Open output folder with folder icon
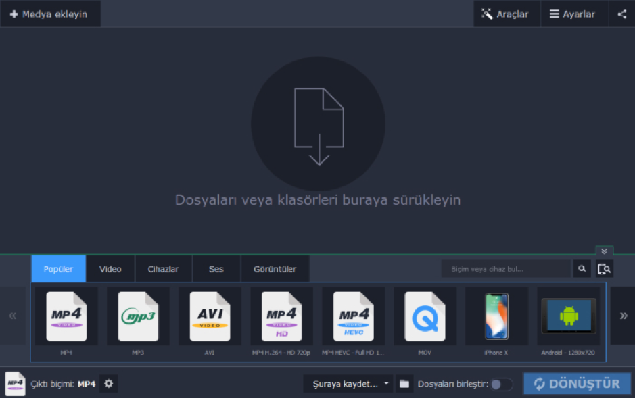Image resolution: width=635 pixels, height=398 pixels. pos(404,383)
